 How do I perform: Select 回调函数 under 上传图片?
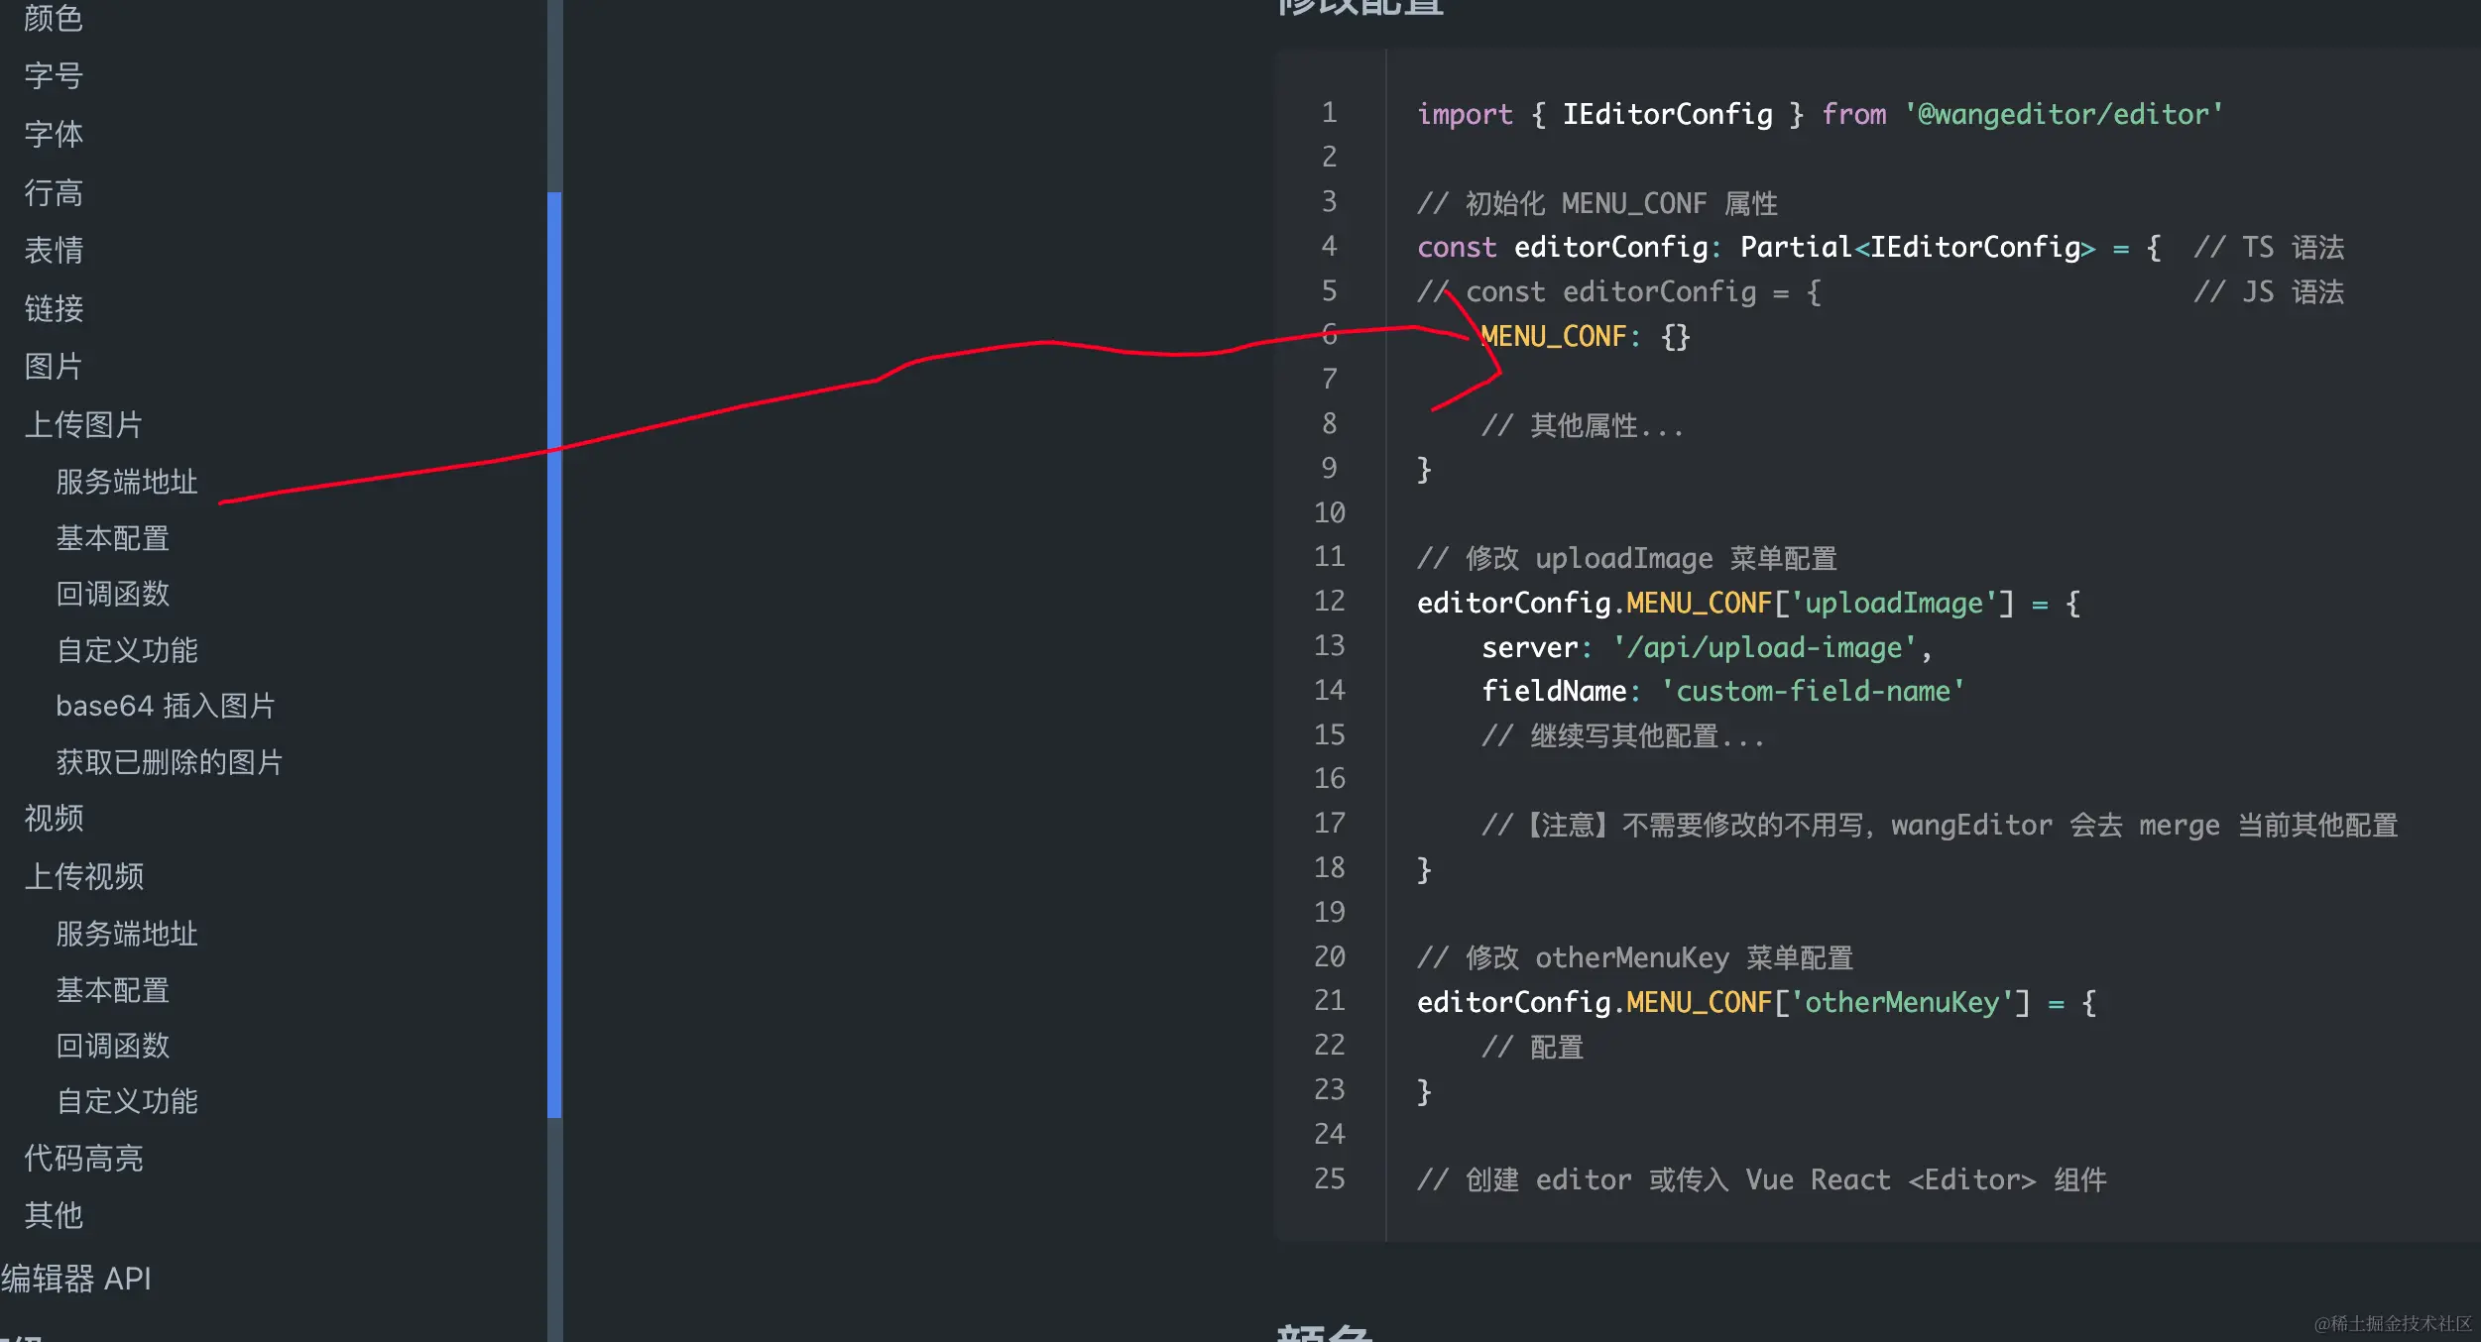click(112, 595)
